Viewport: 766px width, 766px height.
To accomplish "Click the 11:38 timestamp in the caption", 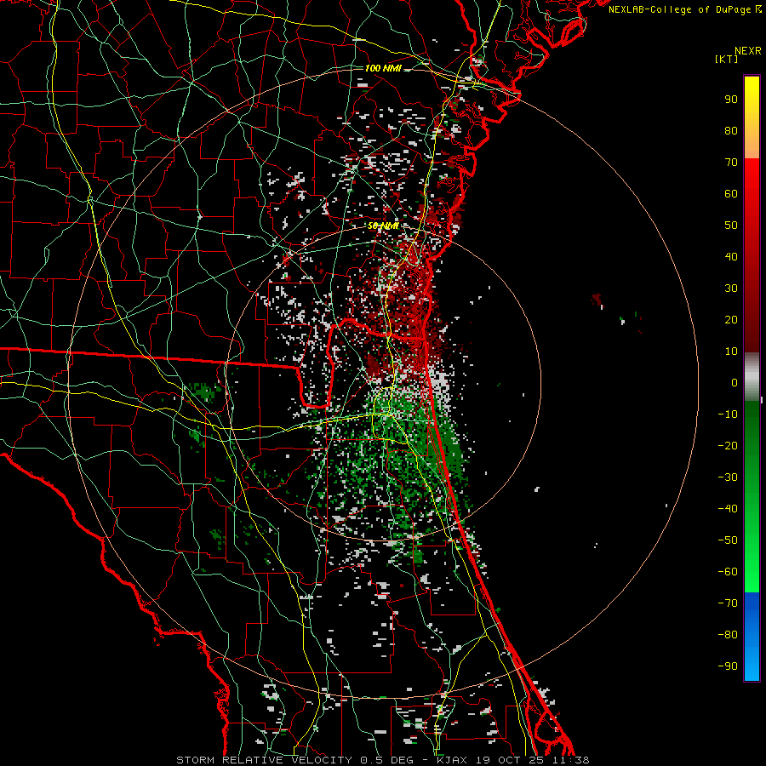I will pyautogui.click(x=571, y=760).
